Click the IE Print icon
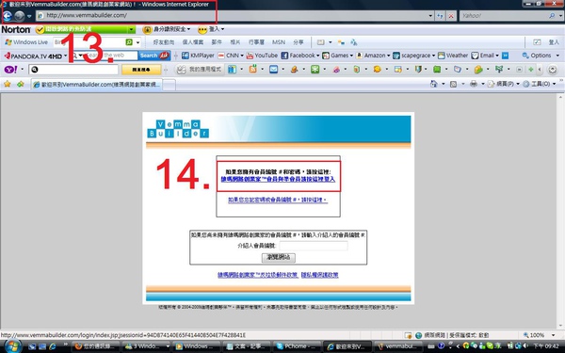The width and height of the screenshot is (565, 353). point(474,84)
